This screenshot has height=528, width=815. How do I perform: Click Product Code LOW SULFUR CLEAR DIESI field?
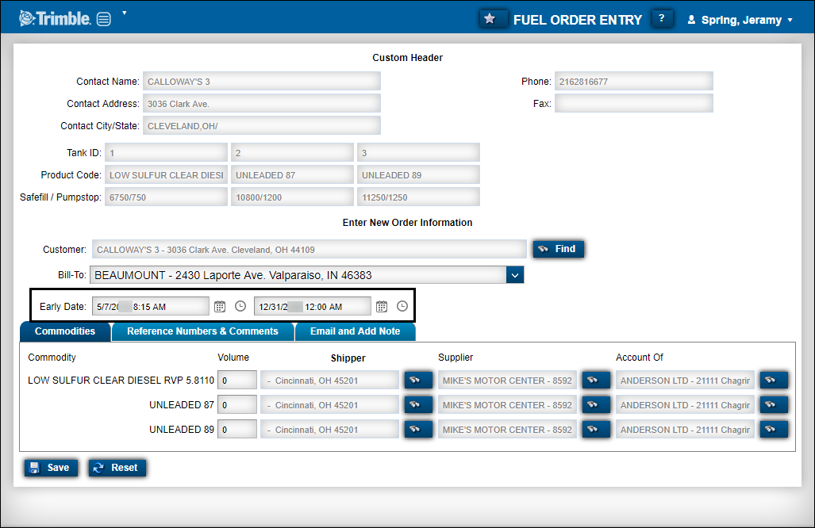pos(167,175)
